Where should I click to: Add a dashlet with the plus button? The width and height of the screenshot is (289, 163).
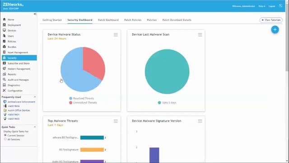click(x=275, y=29)
